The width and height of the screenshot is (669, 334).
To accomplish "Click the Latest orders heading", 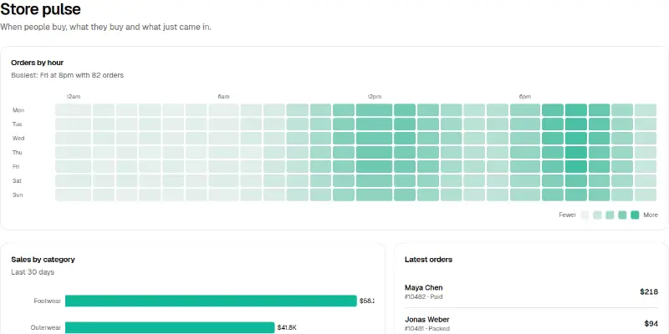I will (428, 260).
